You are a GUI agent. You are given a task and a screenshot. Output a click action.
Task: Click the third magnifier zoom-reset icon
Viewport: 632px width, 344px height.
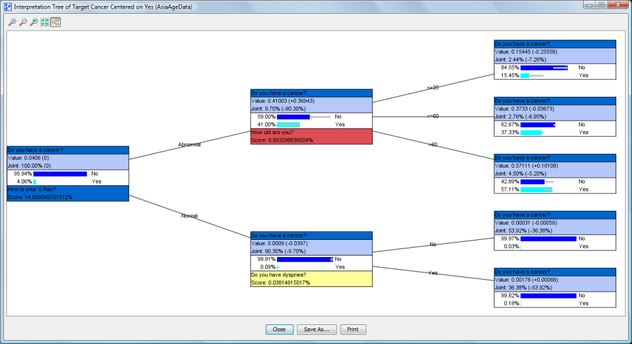[x=33, y=22]
